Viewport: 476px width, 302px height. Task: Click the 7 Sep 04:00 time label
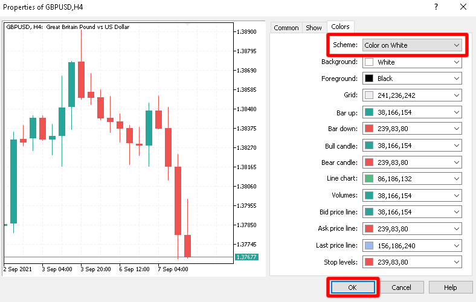[x=173, y=269]
